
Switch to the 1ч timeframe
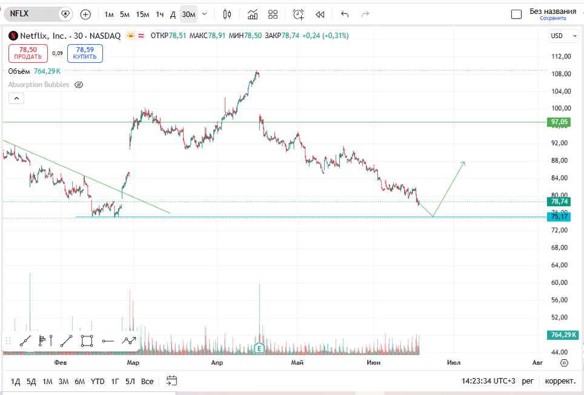160,14
